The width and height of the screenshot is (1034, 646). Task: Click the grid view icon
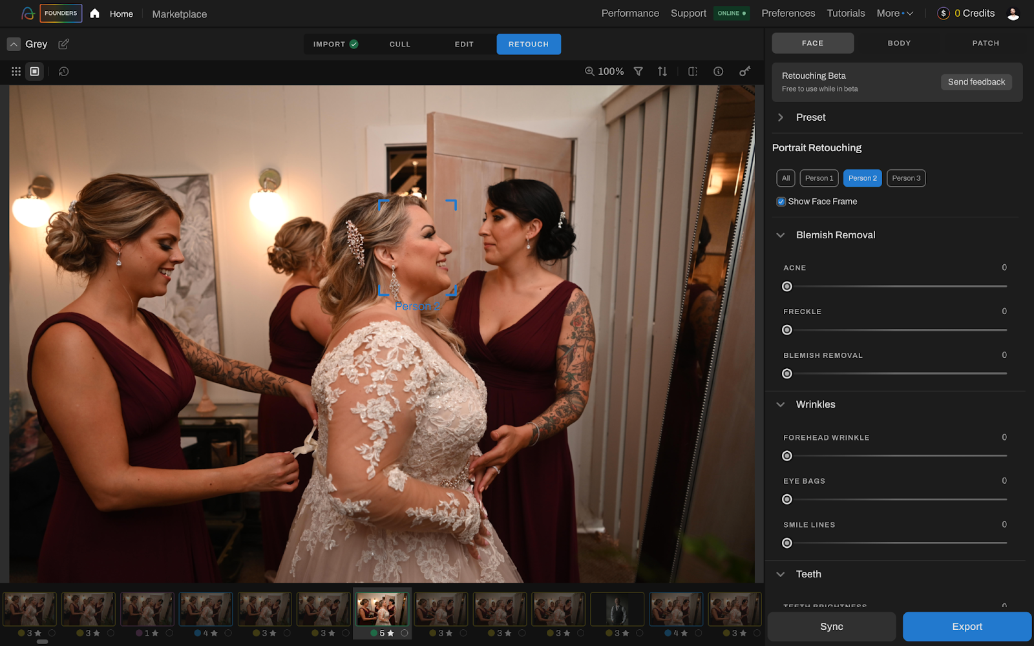pos(16,72)
